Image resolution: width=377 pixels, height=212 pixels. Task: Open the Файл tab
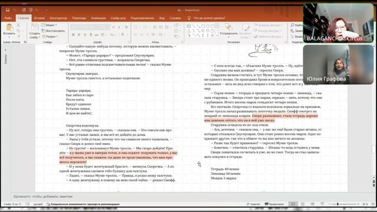[x=8, y=18]
